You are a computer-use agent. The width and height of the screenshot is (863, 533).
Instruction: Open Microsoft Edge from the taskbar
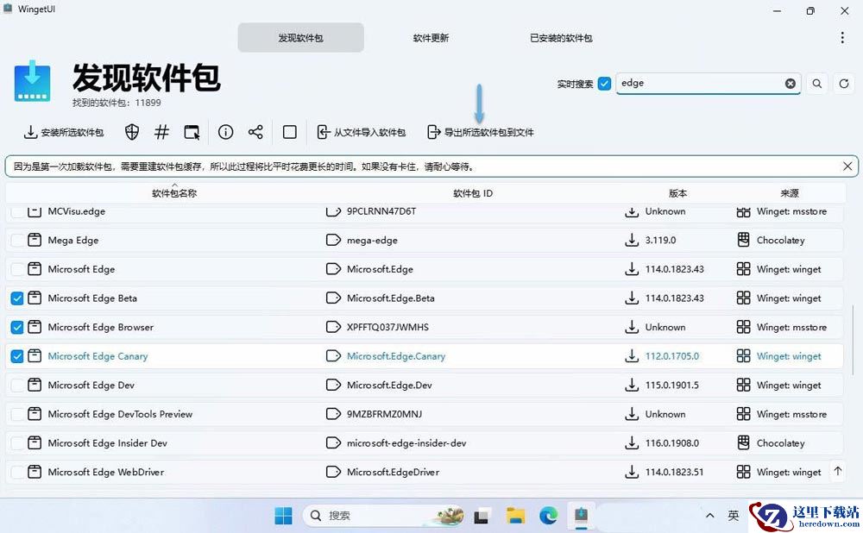548,516
